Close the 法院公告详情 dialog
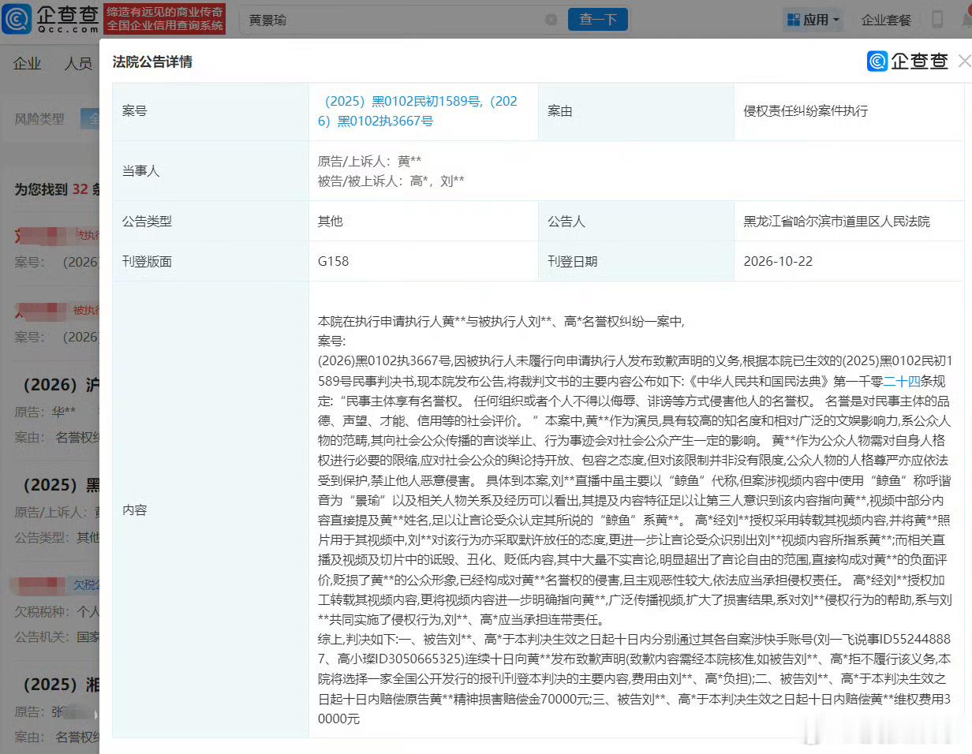972x754 pixels. pyautogui.click(x=963, y=61)
